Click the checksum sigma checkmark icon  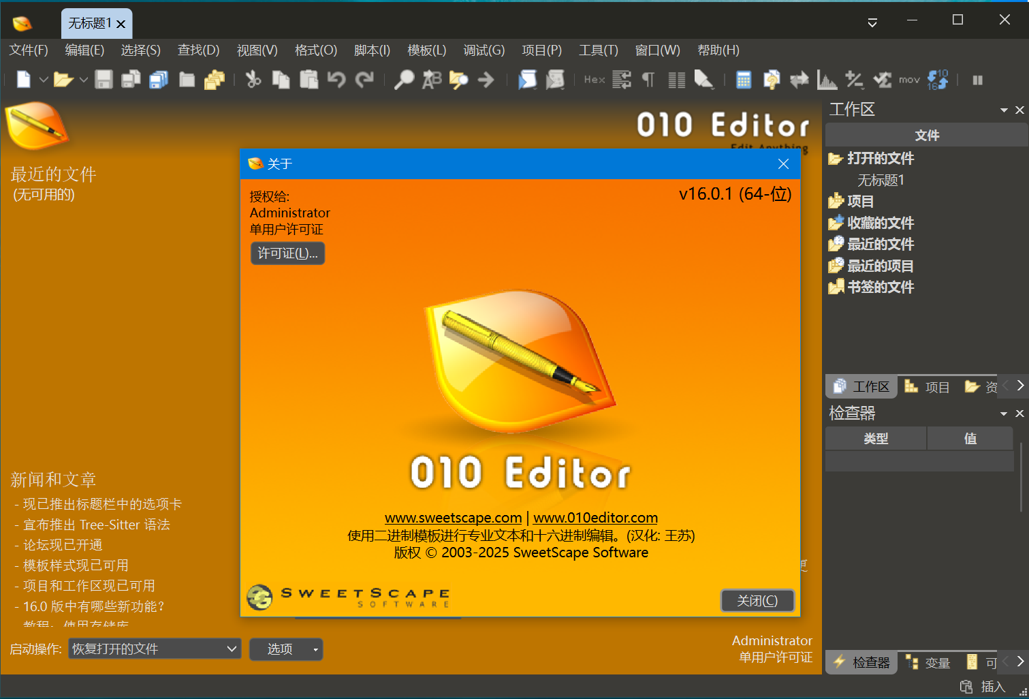tap(882, 80)
